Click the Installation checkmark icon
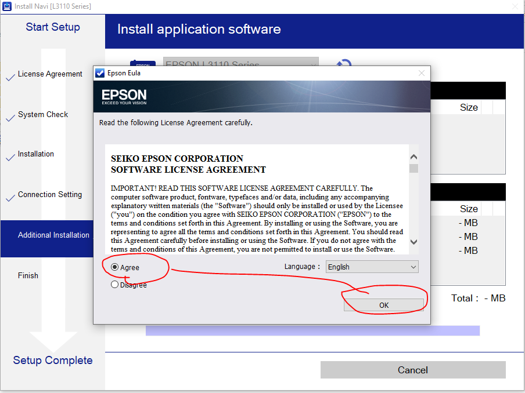525x393 pixels. pyautogui.click(x=10, y=157)
